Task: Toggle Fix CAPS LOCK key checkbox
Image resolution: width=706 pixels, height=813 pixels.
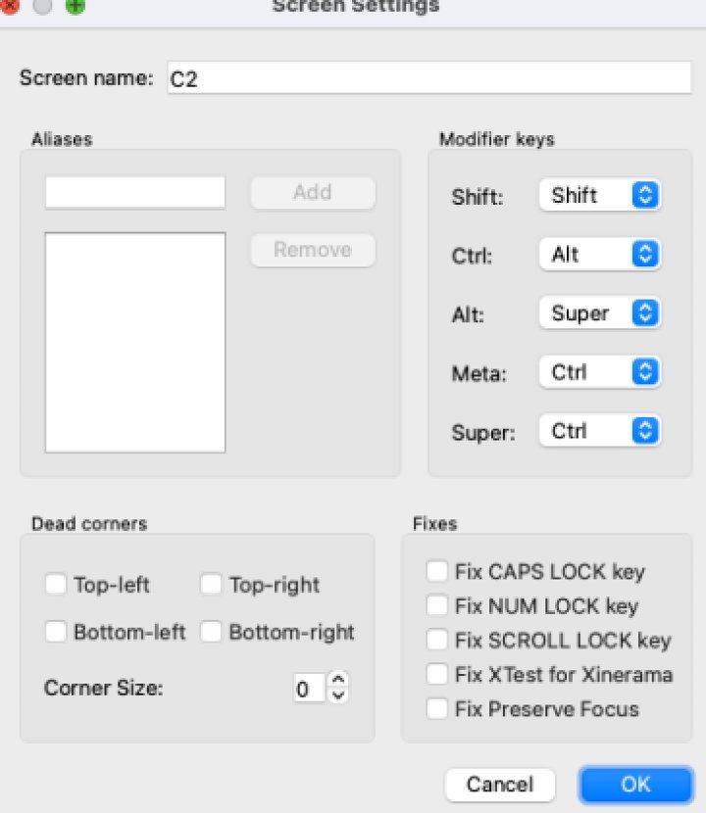Action: (437, 571)
